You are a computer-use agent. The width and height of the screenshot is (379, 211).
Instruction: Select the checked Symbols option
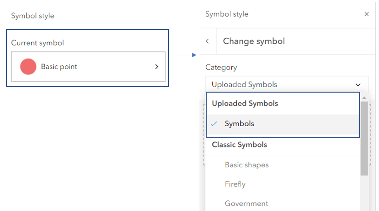[x=239, y=124]
